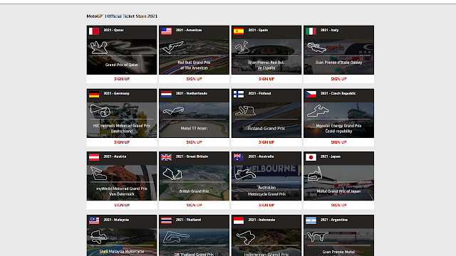Sign up for the Japan Grand Prix
The height and width of the screenshot is (256, 456).
(338, 206)
